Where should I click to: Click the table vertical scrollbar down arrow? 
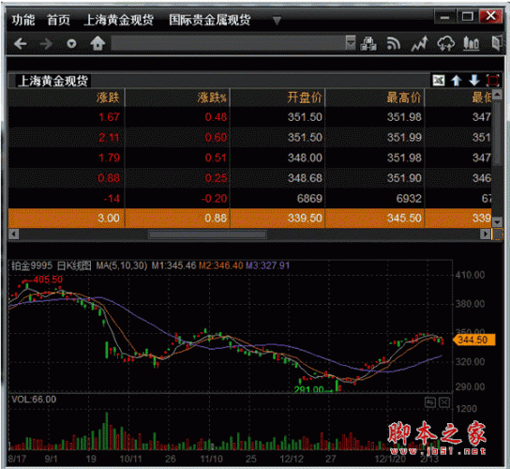pos(497,222)
